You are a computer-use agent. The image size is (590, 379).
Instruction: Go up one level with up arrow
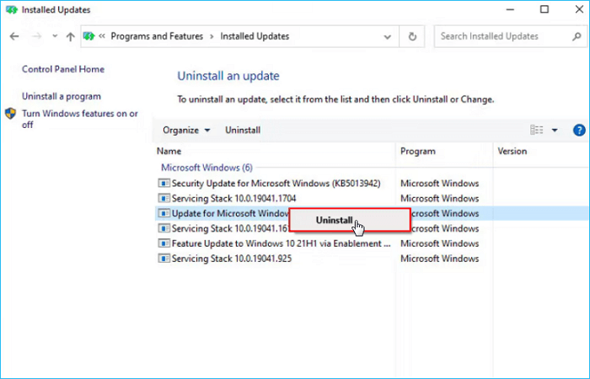[x=70, y=36]
